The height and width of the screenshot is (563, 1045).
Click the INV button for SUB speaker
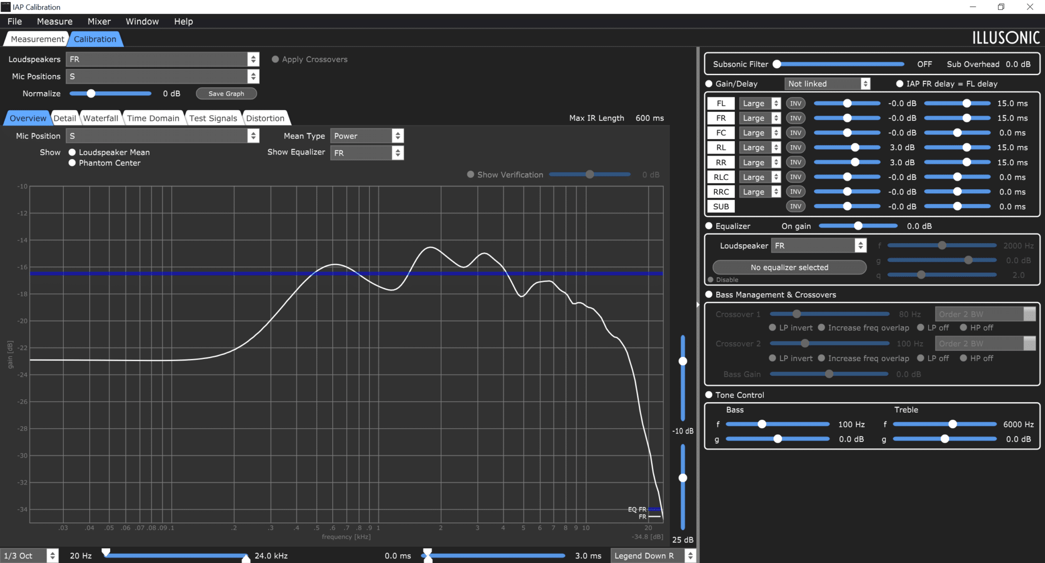pos(795,207)
